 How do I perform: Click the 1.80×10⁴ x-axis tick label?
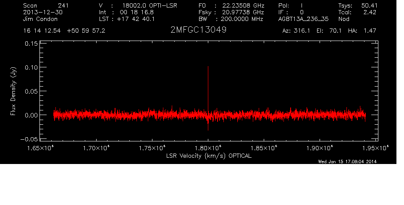point(208,148)
